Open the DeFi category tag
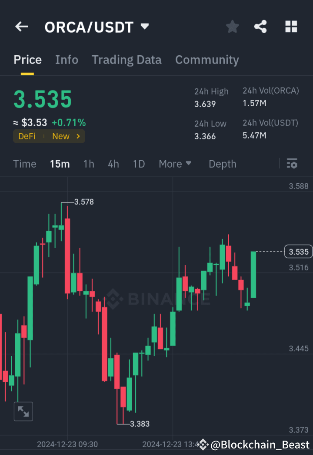313x455 pixels. (27, 136)
